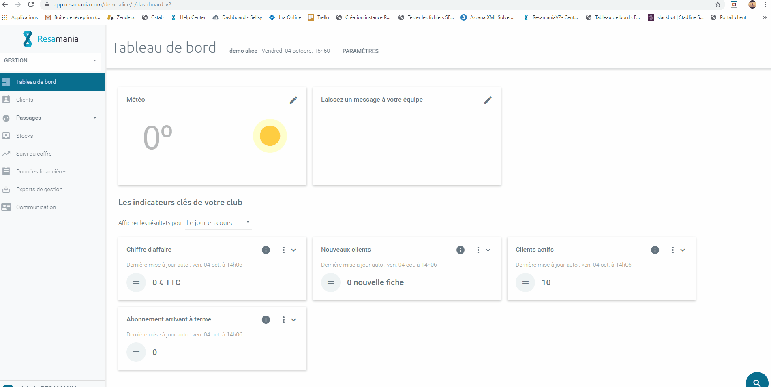The image size is (771, 387).
Task: Click the browser reload button
Action: pyautogui.click(x=31, y=4)
